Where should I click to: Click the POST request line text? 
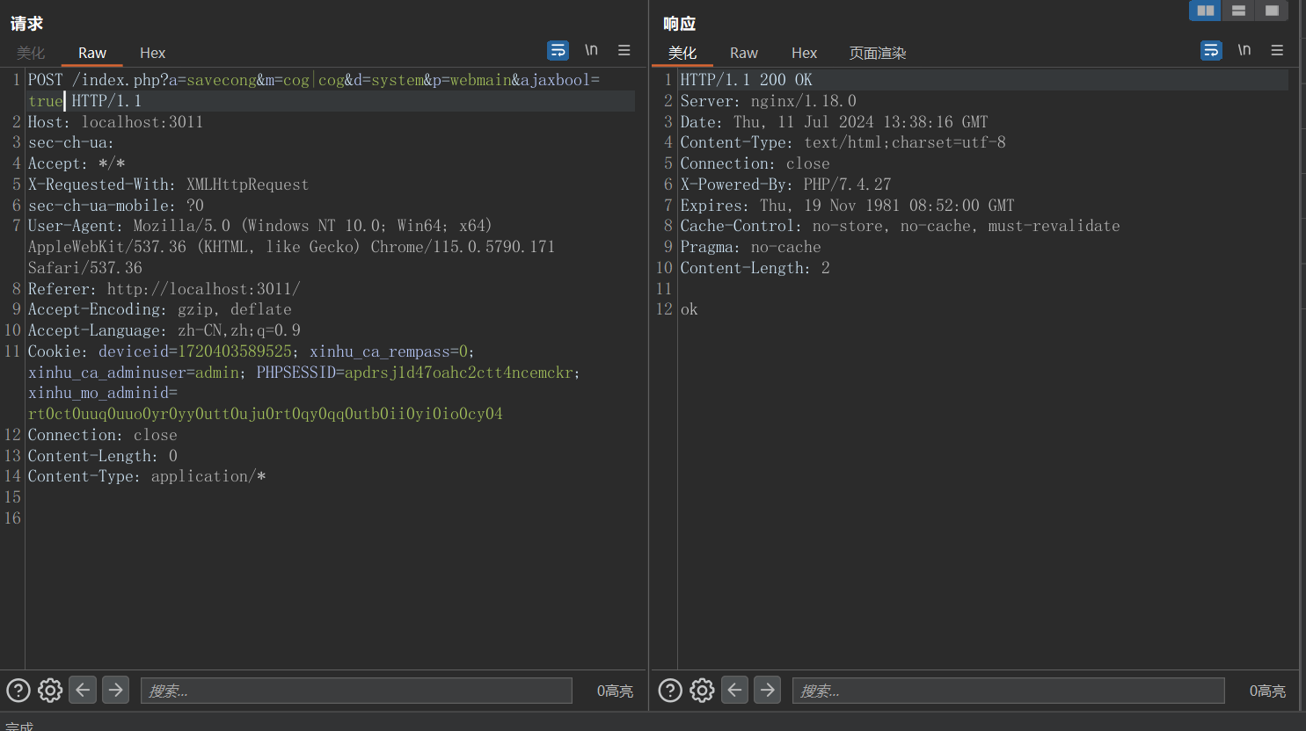coord(314,90)
